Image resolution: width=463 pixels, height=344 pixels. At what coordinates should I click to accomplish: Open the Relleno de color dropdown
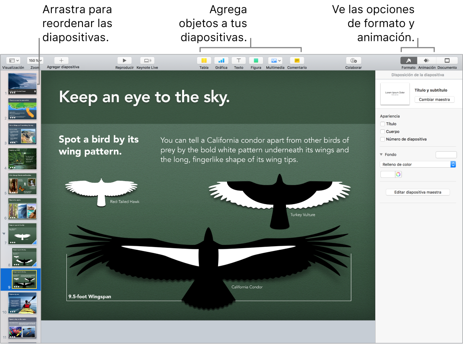418,164
